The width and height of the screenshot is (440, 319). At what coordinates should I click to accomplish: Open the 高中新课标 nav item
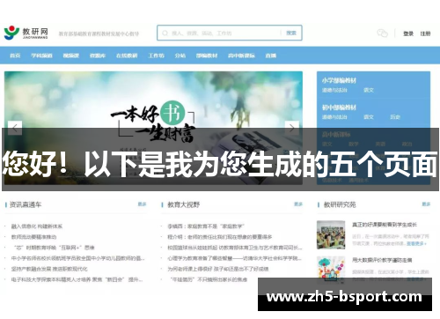241,56
